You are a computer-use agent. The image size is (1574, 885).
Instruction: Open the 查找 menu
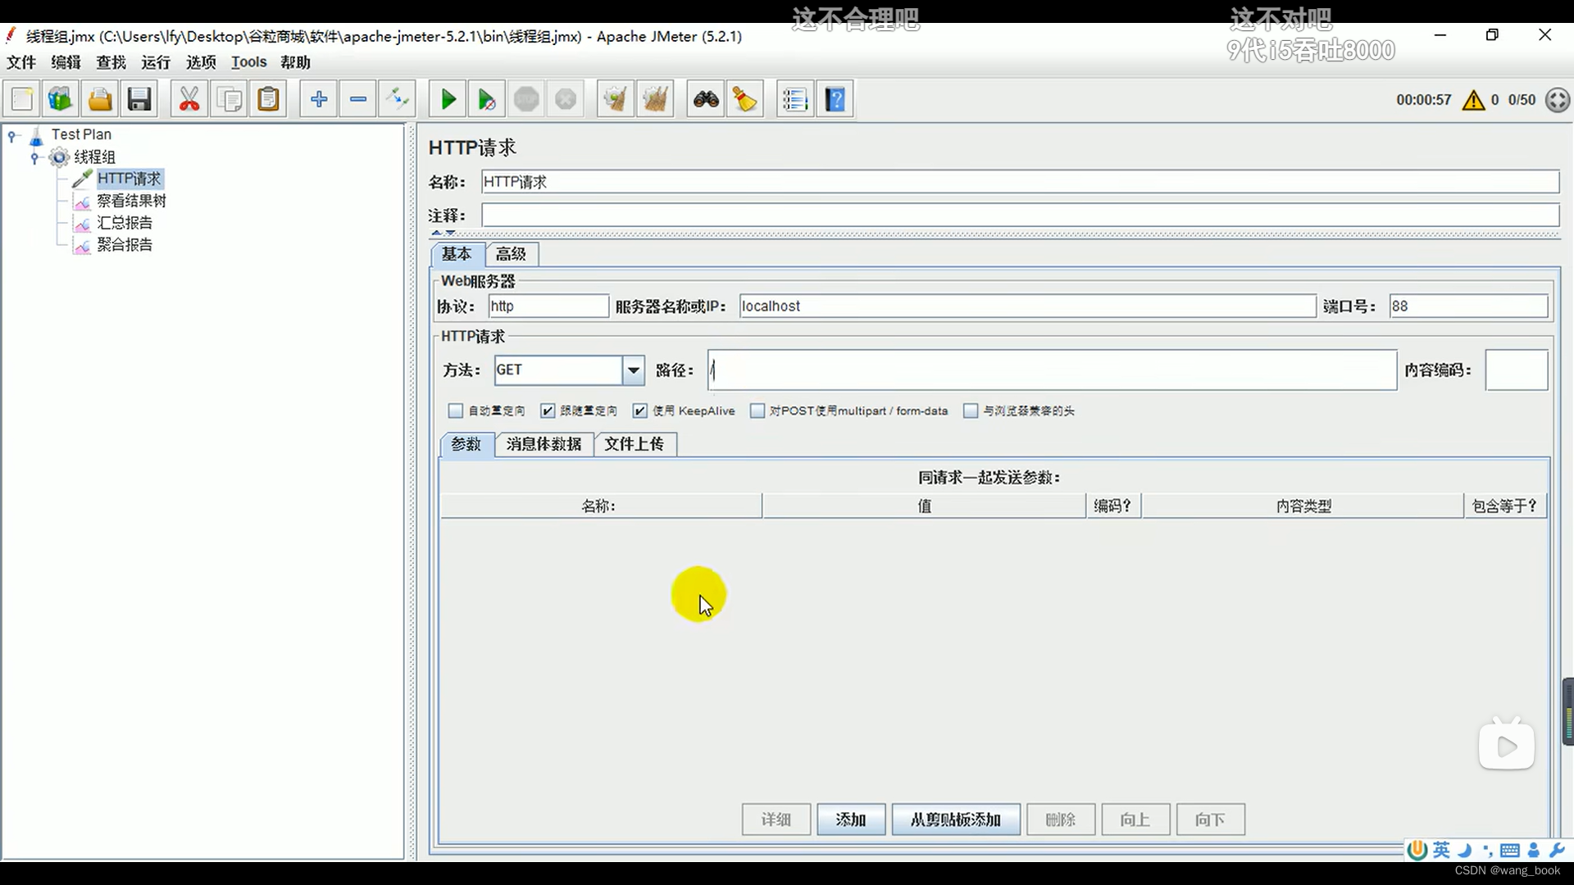tap(111, 62)
